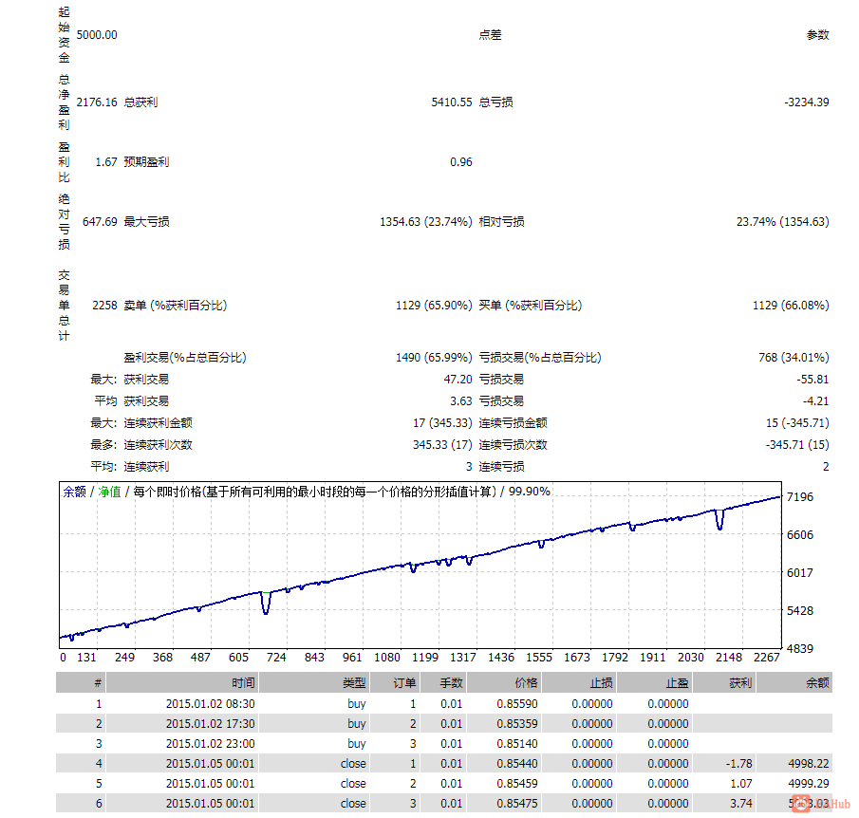The width and height of the screenshot is (859, 818).
Task: Click the deep equity dip near trade 2148
Action: pyautogui.click(x=719, y=520)
